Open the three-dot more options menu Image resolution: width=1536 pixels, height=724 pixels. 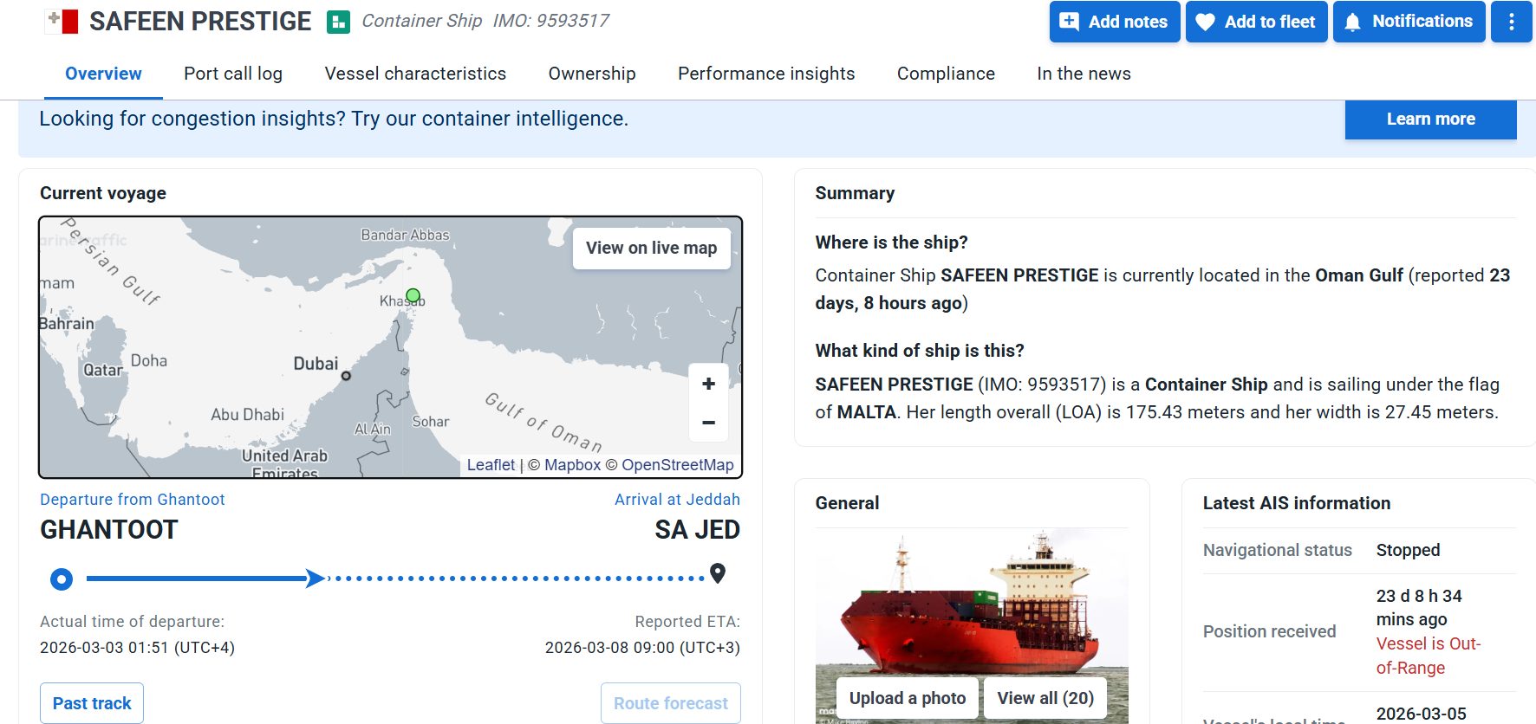(1511, 22)
